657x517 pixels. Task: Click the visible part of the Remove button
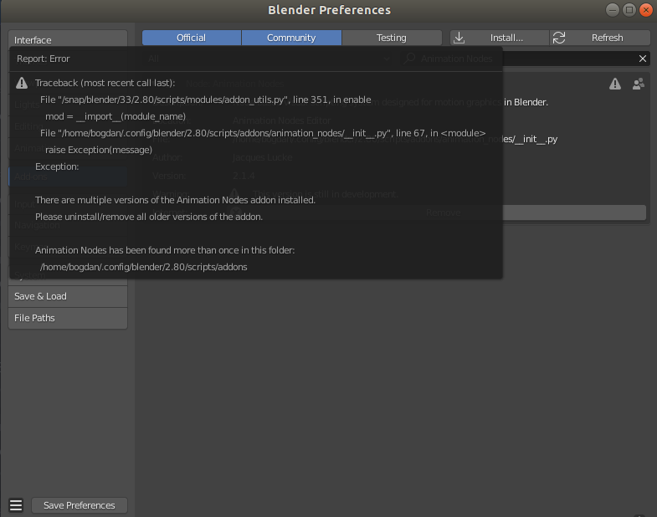click(x=574, y=212)
